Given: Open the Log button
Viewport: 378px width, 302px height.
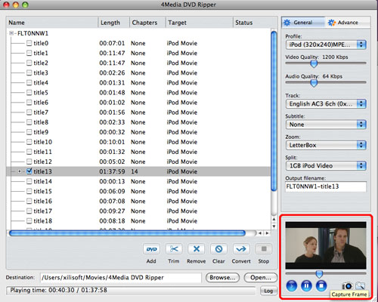Looking at the screenshot, I should [268, 291].
